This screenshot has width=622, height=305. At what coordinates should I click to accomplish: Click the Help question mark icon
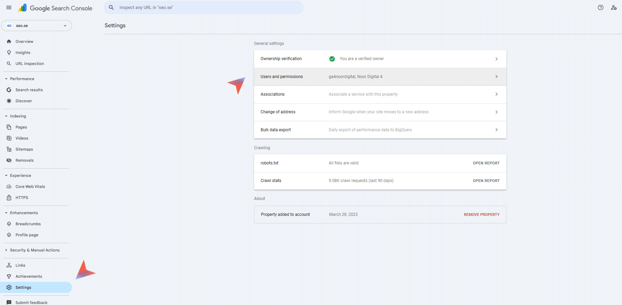[601, 8]
